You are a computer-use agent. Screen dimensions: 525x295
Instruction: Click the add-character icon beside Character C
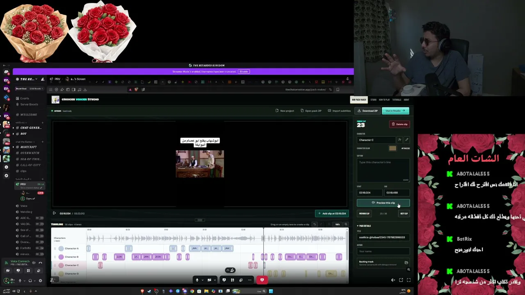[x=399, y=140]
